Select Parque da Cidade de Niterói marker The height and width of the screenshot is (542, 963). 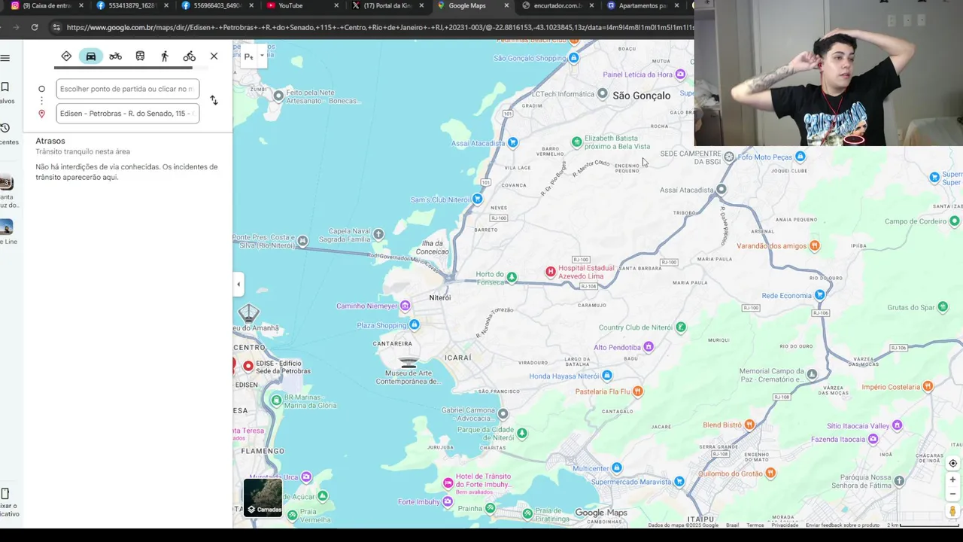522,434
